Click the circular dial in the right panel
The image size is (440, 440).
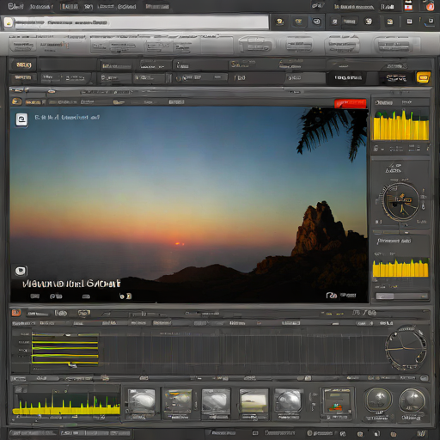(401, 201)
